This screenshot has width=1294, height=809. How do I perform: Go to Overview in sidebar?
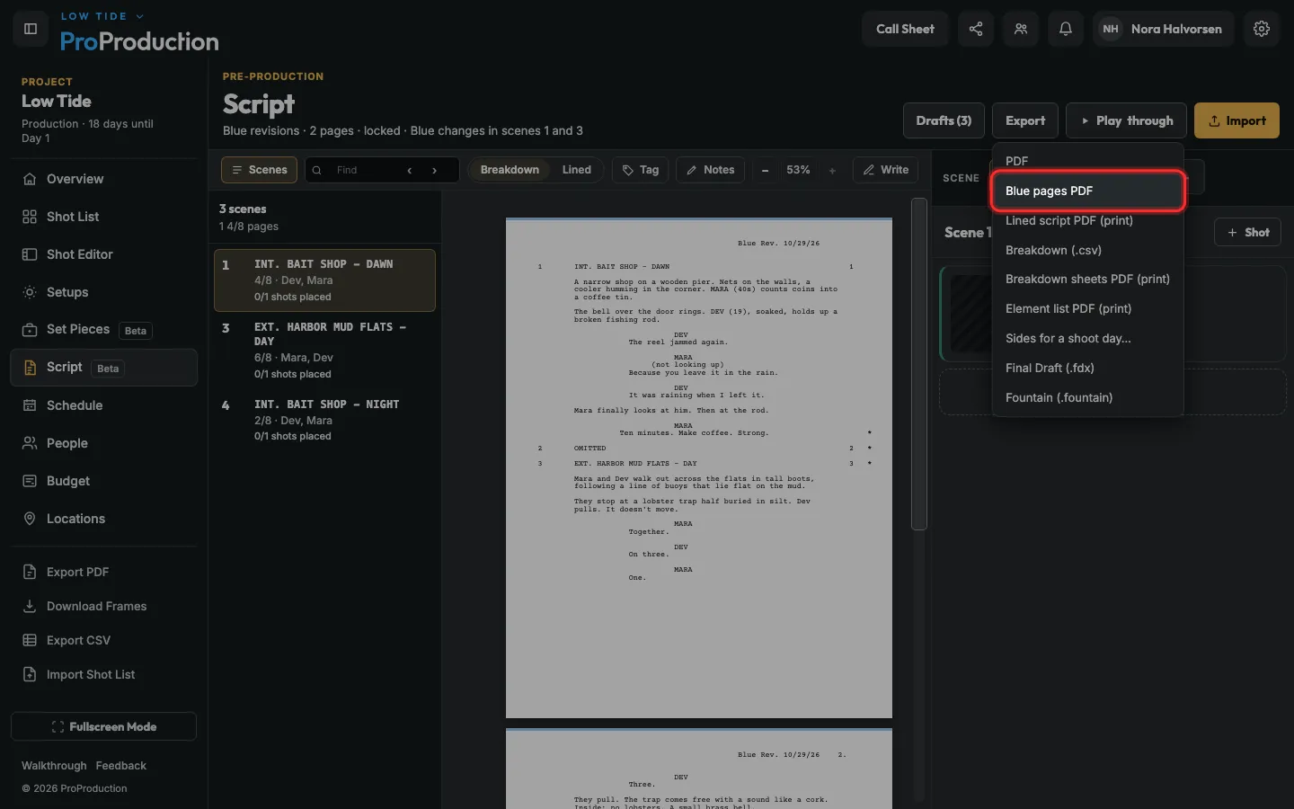pos(103,179)
